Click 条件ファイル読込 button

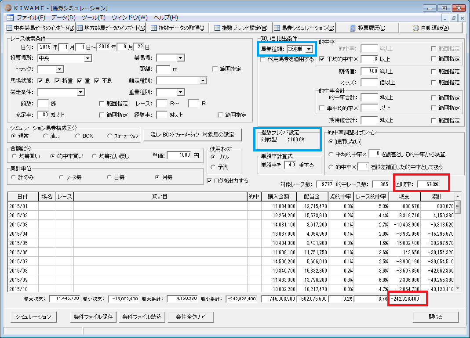tap(142, 317)
